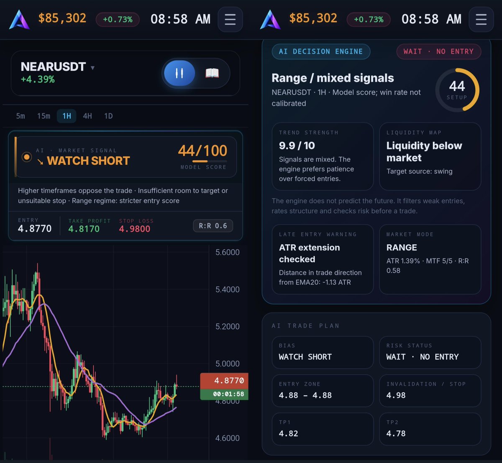The image size is (502, 463).
Task: Pause live updates with the blue pause button
Action: pos(179,73)
